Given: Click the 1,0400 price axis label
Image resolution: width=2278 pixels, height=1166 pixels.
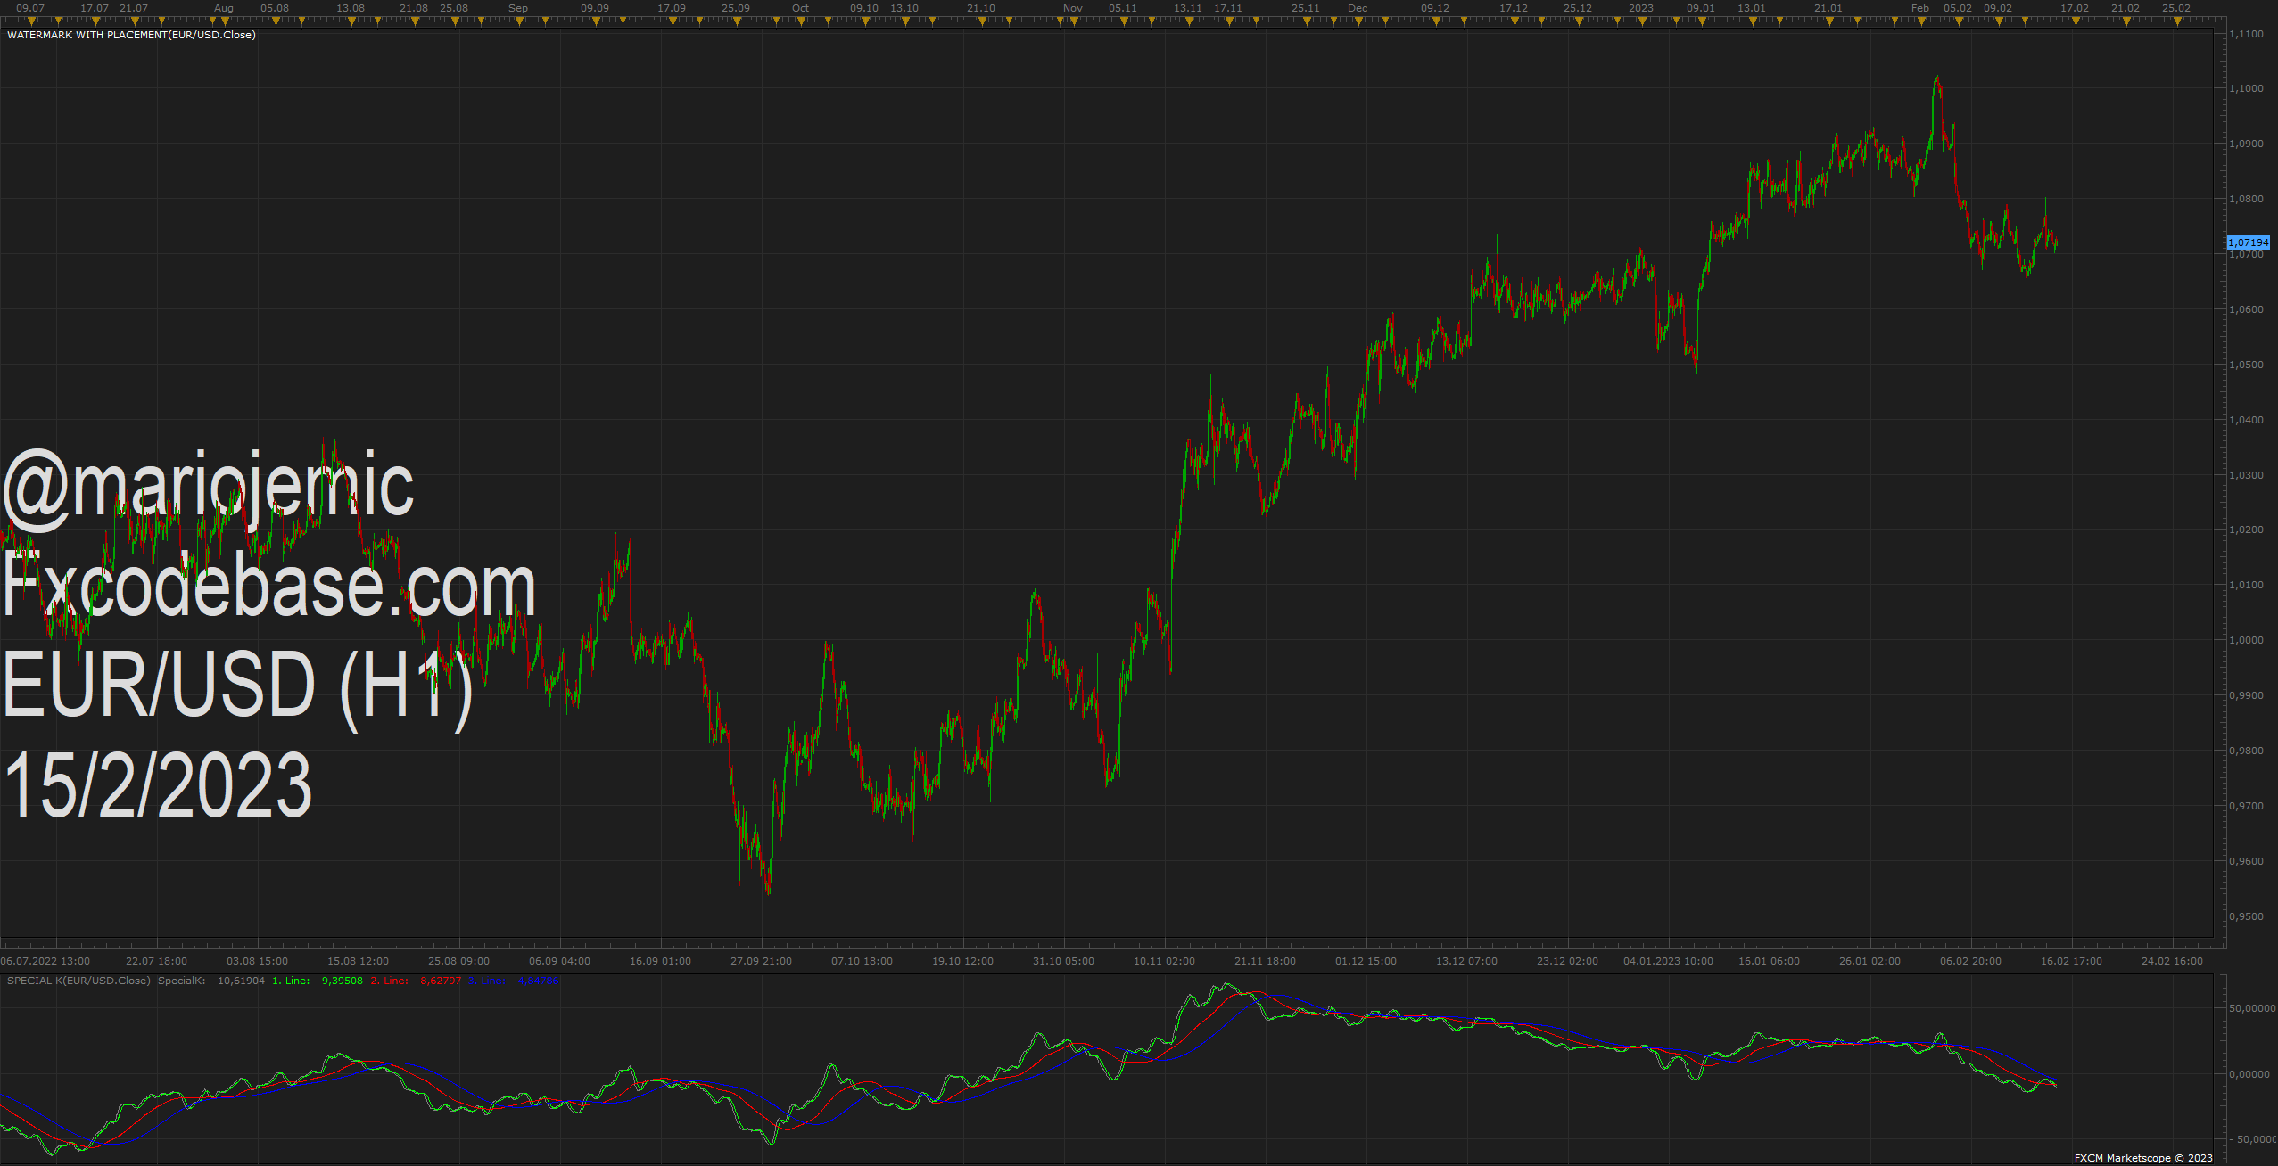Looking at the screenshot, I should pos(2246,420).
